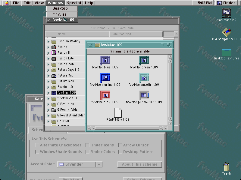Screen dimensions: 241x180
Task: Toggle the WindowShade Sounds checkbox
Action: pyautogui.click(x=37, y=151)
